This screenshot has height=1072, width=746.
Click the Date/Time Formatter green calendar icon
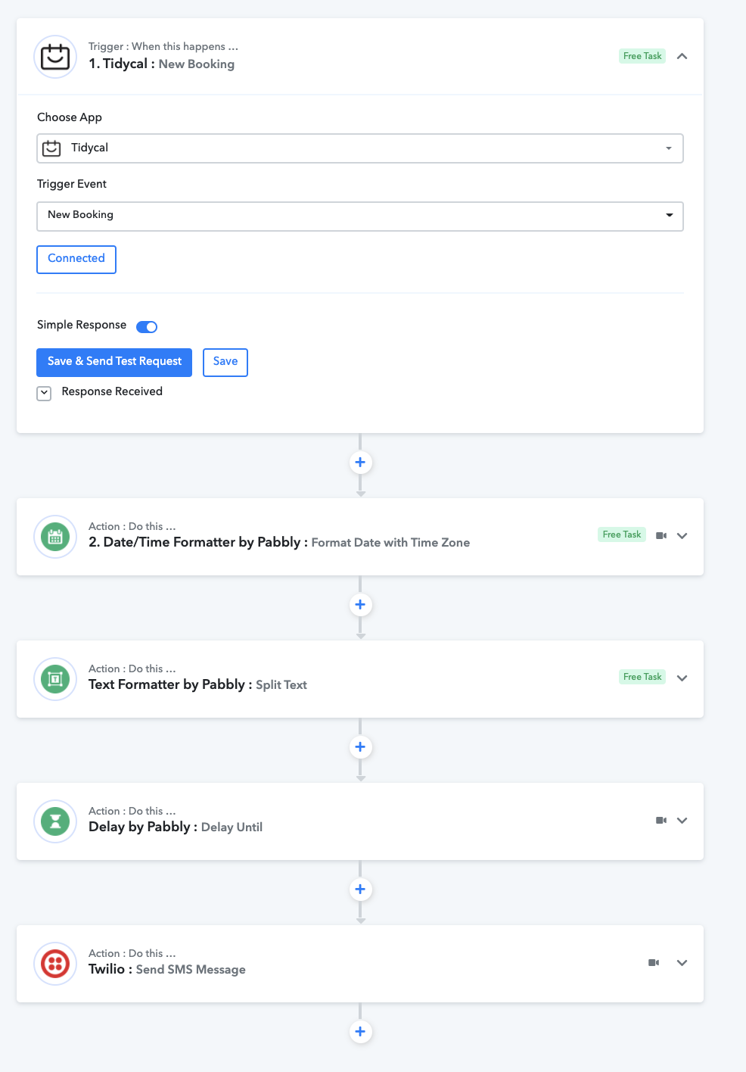(x=55, y=537)
